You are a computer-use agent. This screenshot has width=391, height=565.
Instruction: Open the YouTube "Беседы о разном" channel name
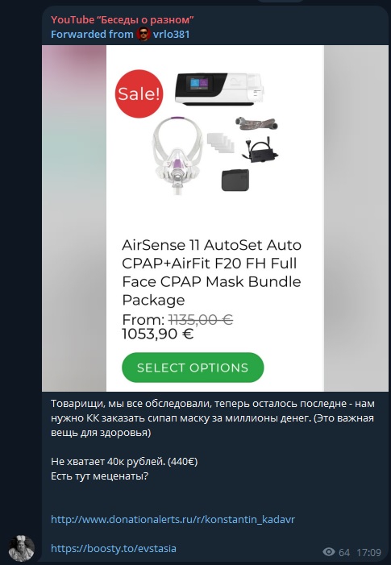123,20
